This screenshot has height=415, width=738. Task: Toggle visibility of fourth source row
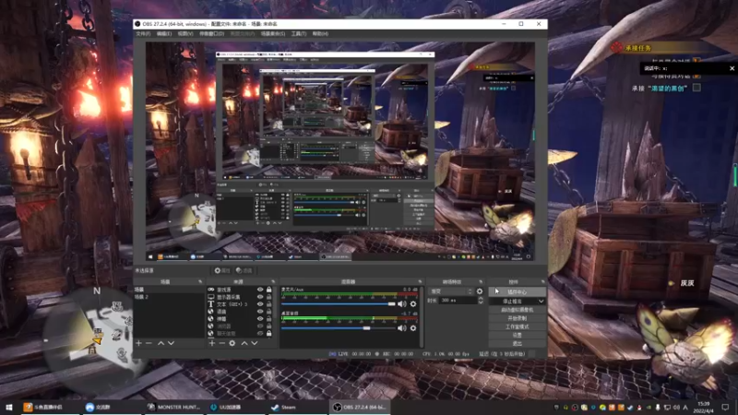pos(260,312)
